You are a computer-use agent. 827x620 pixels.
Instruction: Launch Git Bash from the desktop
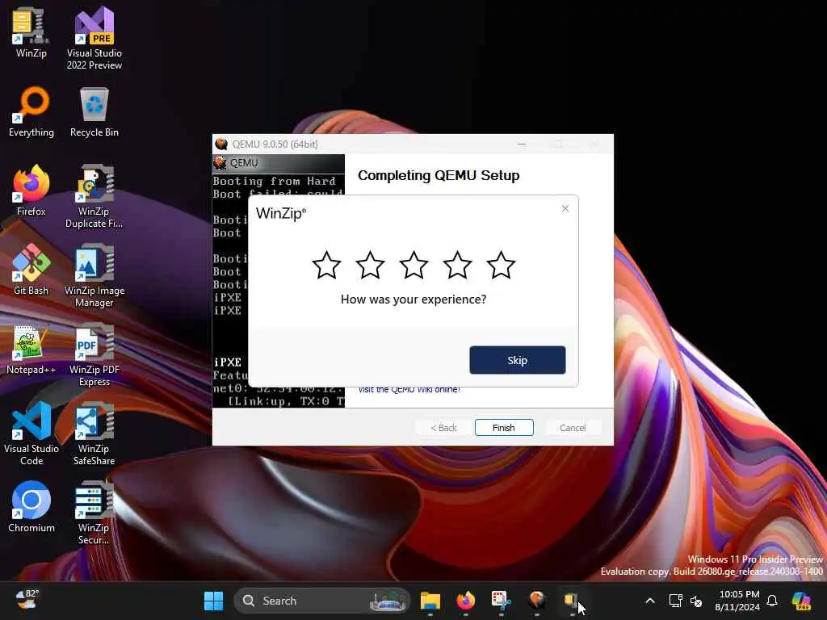[x=31, y=270]
